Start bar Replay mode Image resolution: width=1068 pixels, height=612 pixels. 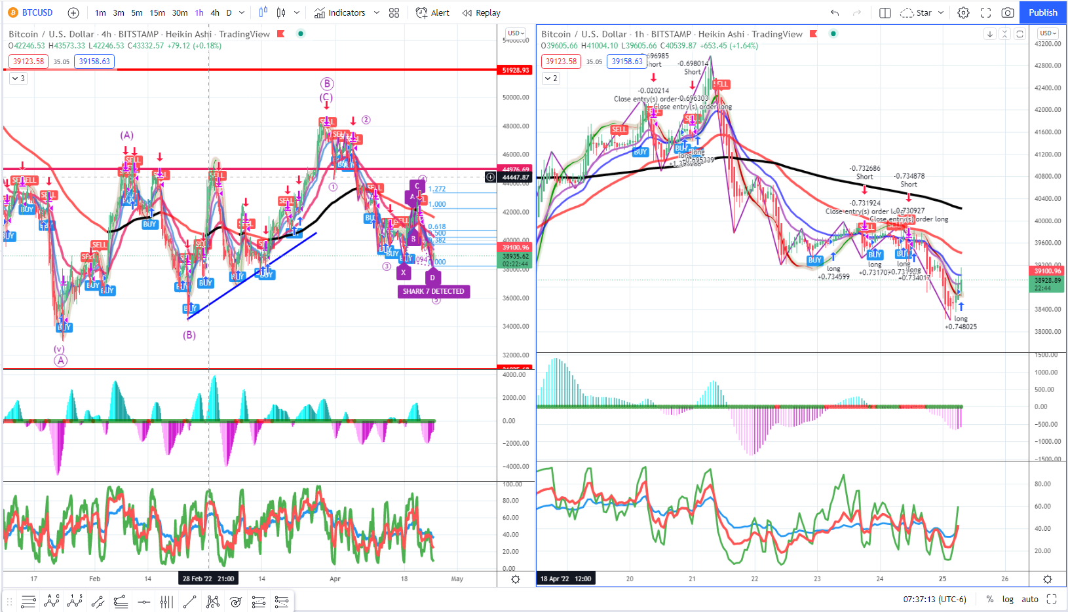[482, 12]
